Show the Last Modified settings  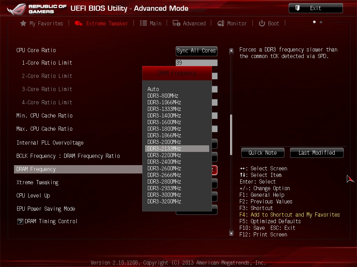coord(317,153)
